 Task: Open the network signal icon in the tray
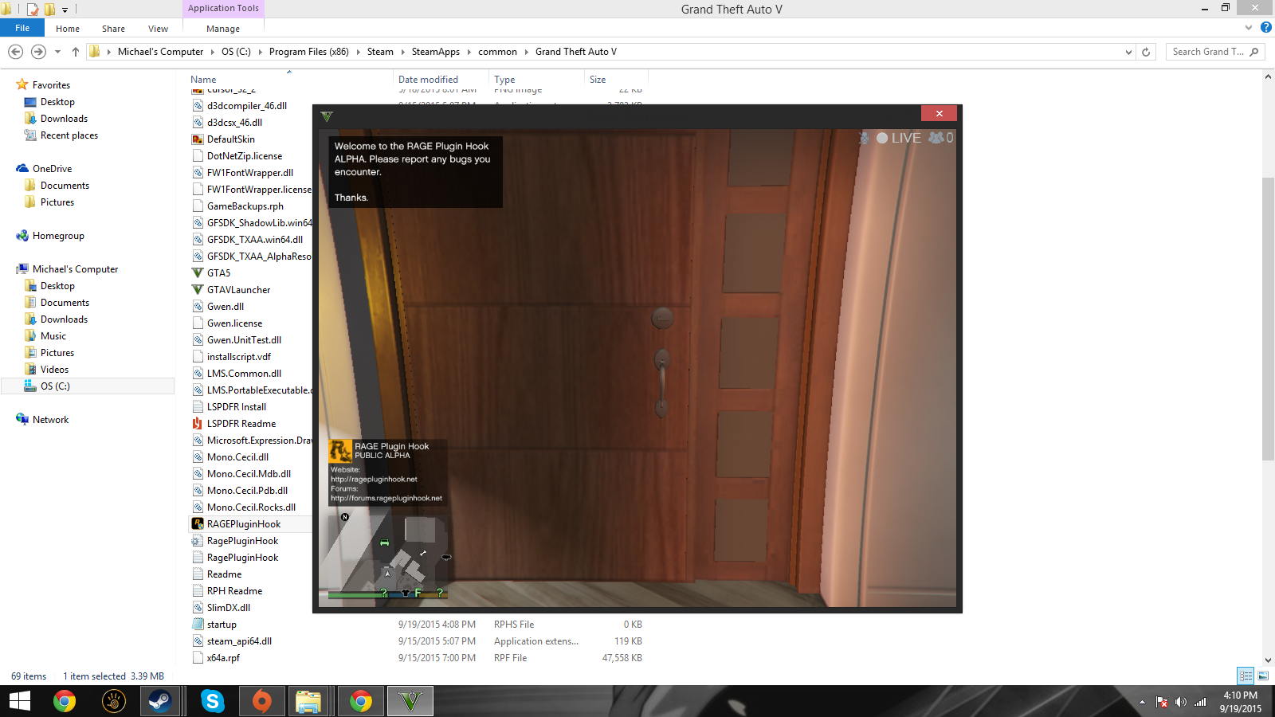coord(1200,702)
